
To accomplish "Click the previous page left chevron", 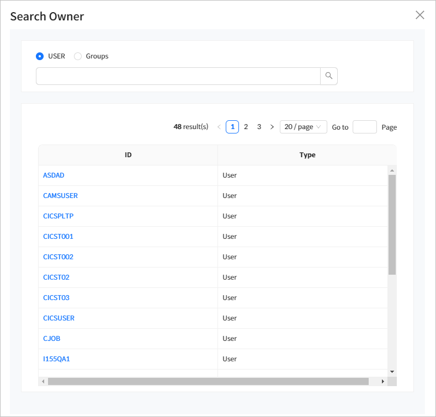I will click(x=219, y=127).
